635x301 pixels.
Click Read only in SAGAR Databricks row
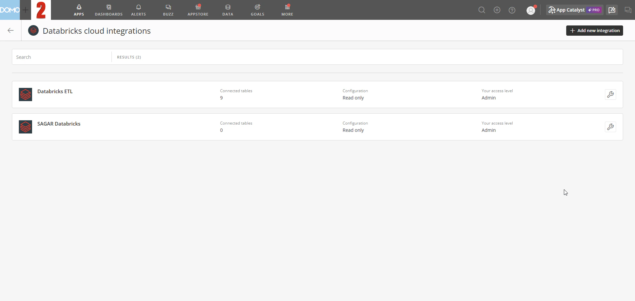(x=353, y=130)
